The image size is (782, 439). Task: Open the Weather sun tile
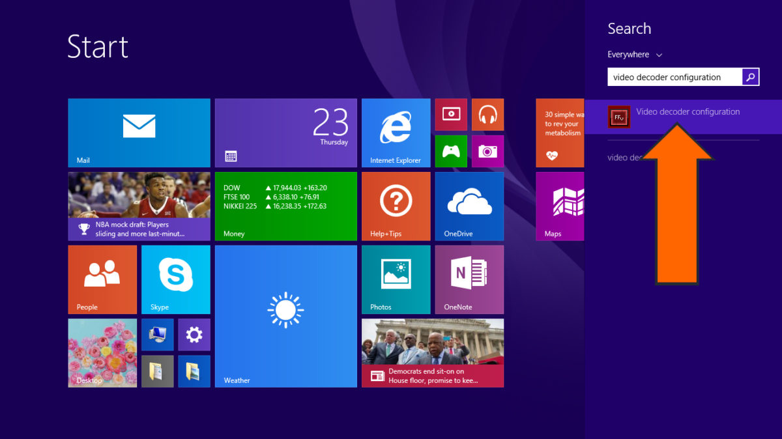286,317
